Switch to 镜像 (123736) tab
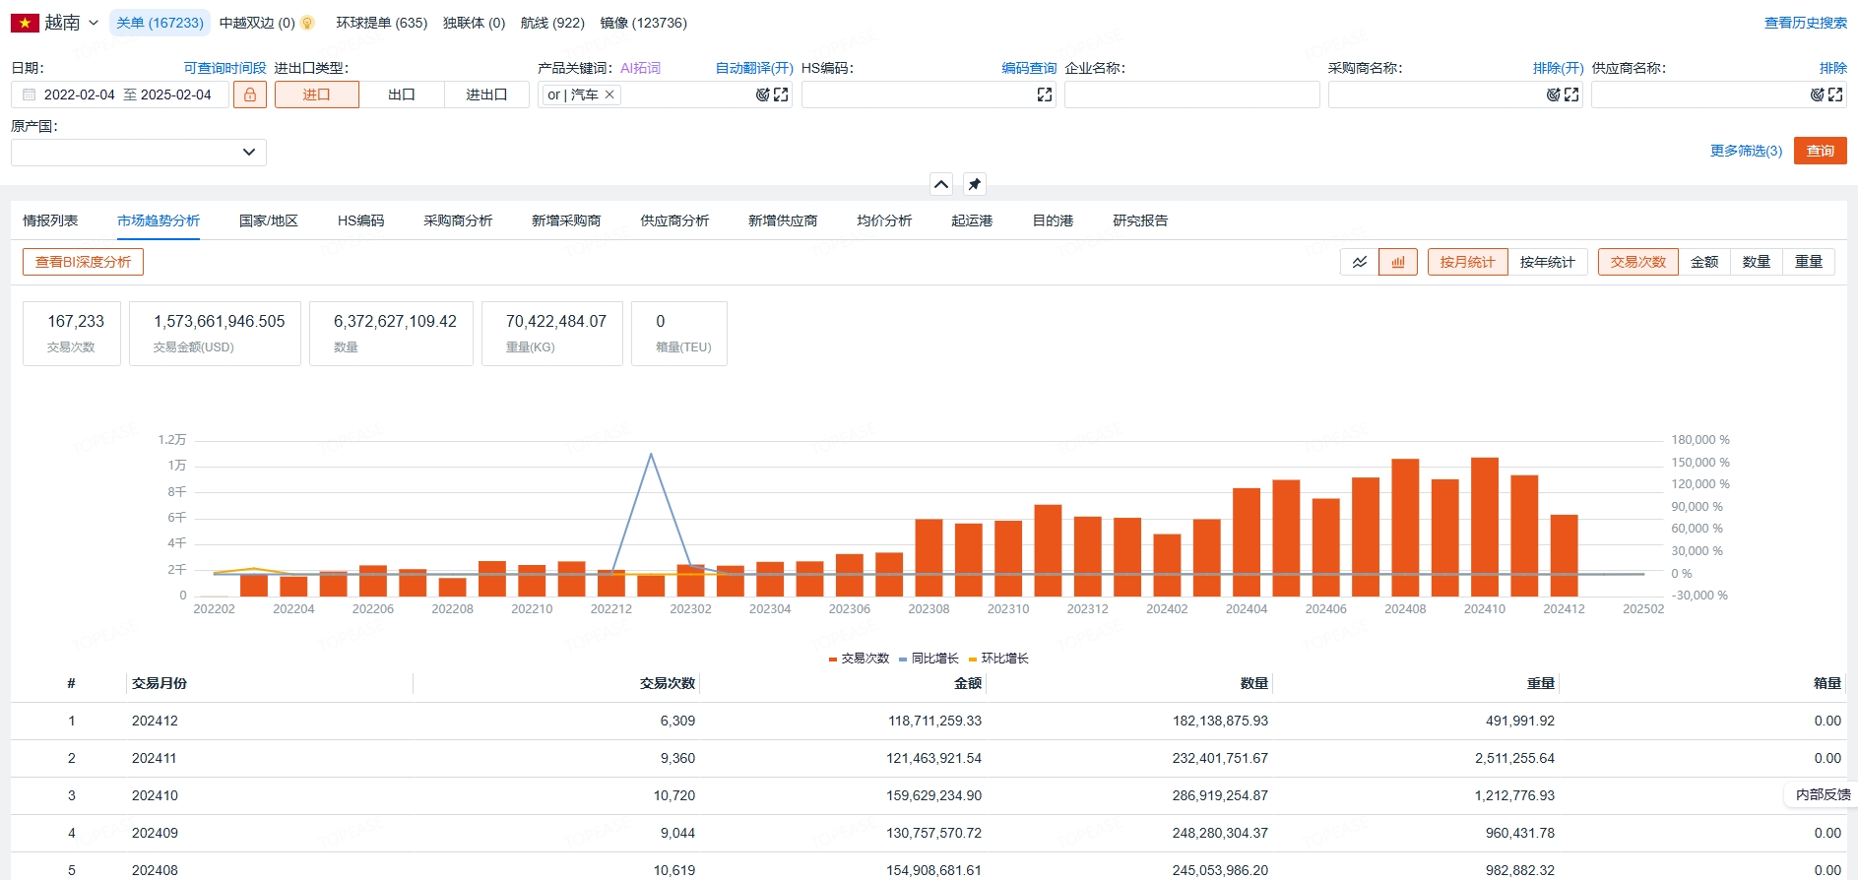This screenshot has width=1858, height=880. (643, 23)
